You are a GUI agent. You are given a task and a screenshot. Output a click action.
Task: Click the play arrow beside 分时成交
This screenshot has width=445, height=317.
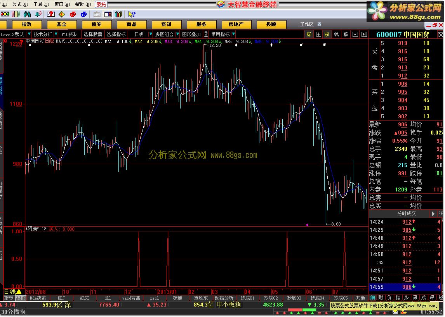click(x=433, y=214)
